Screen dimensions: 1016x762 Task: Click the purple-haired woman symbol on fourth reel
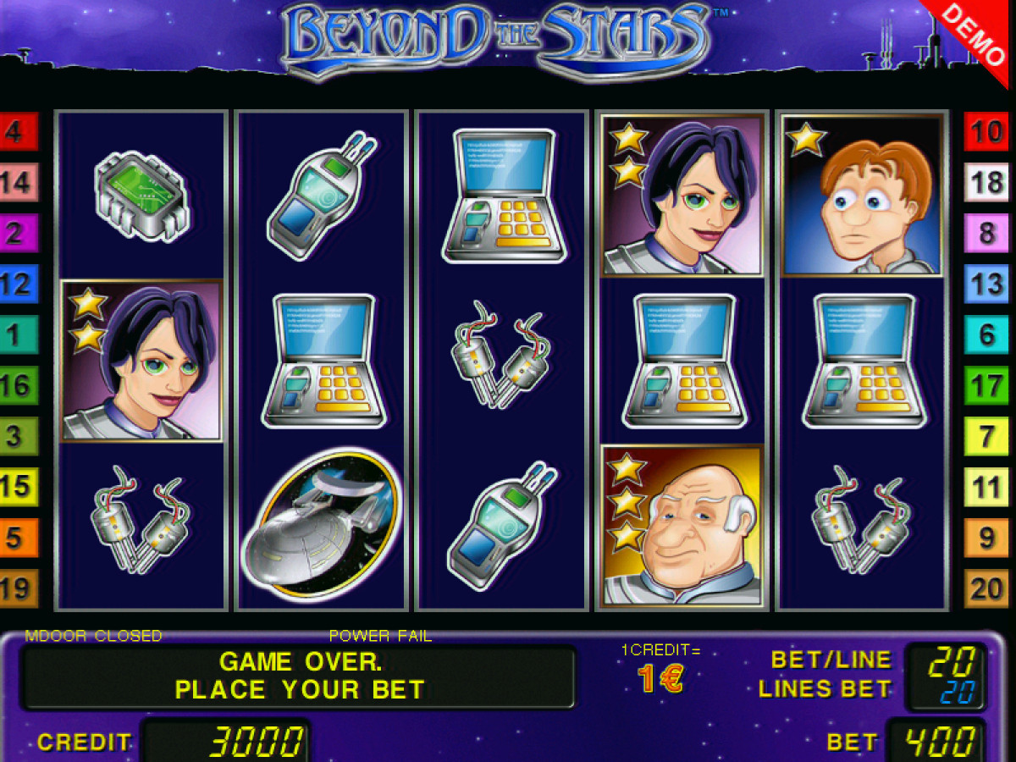[x=682, y=196]
